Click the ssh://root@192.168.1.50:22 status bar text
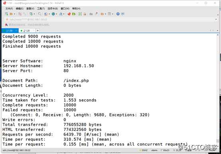This screenshot has width=221, height=154. (x=16, y=150)
